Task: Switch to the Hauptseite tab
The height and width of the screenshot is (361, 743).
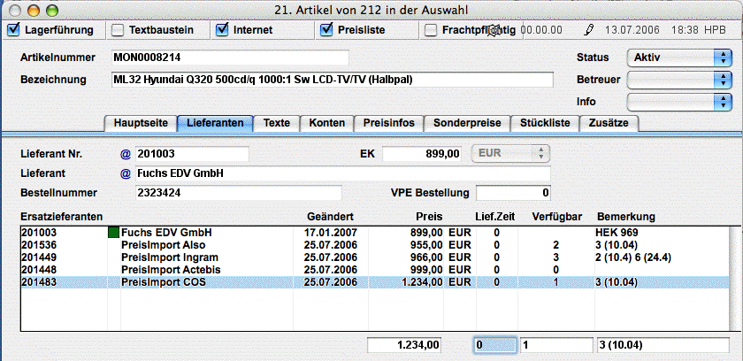Action: tap(139, 123)
